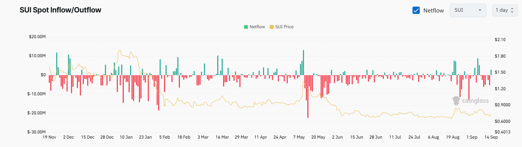Click the green Netflow legend swatch
The image size is (522, 147).
246,27
